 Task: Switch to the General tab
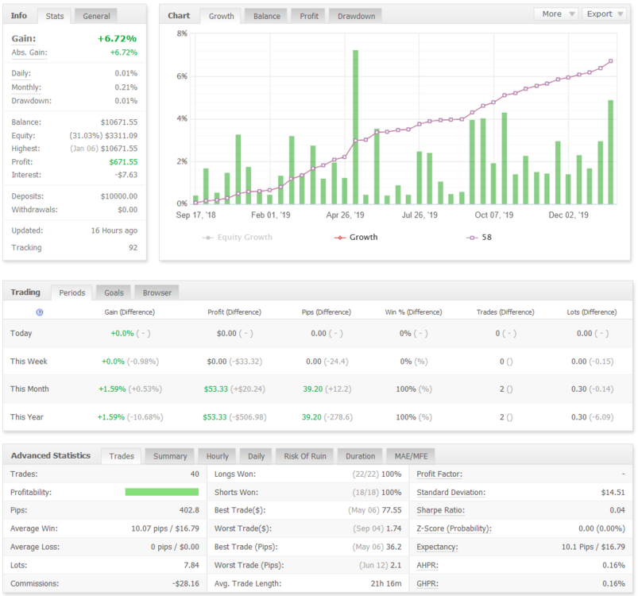[x=96, y=16]
